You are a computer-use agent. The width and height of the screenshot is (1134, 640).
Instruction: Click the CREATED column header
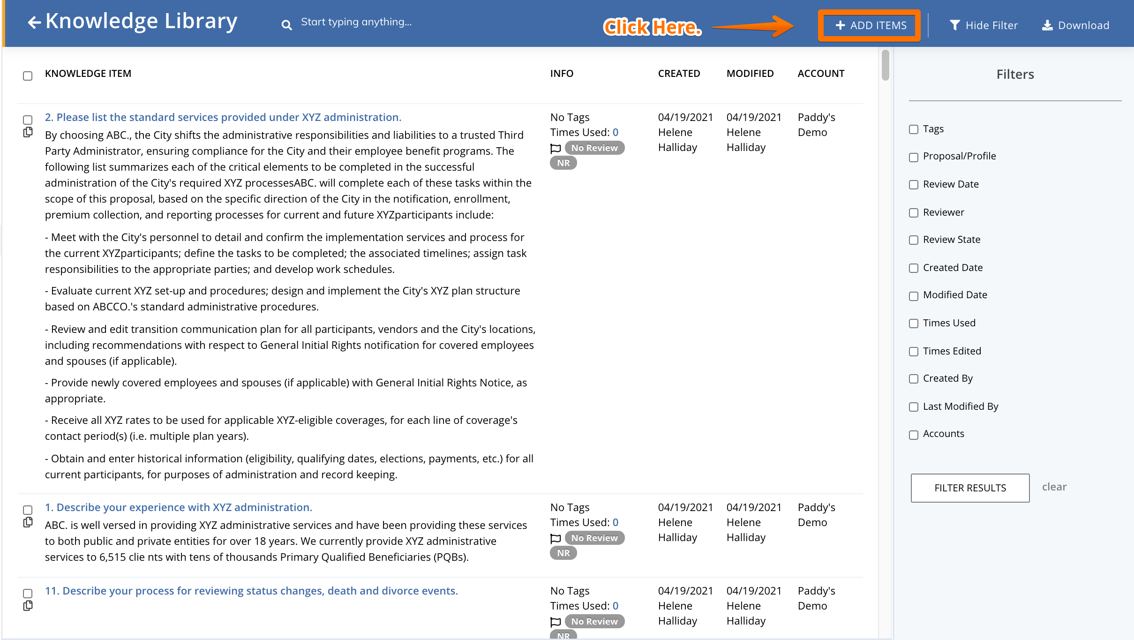(679, 74)
